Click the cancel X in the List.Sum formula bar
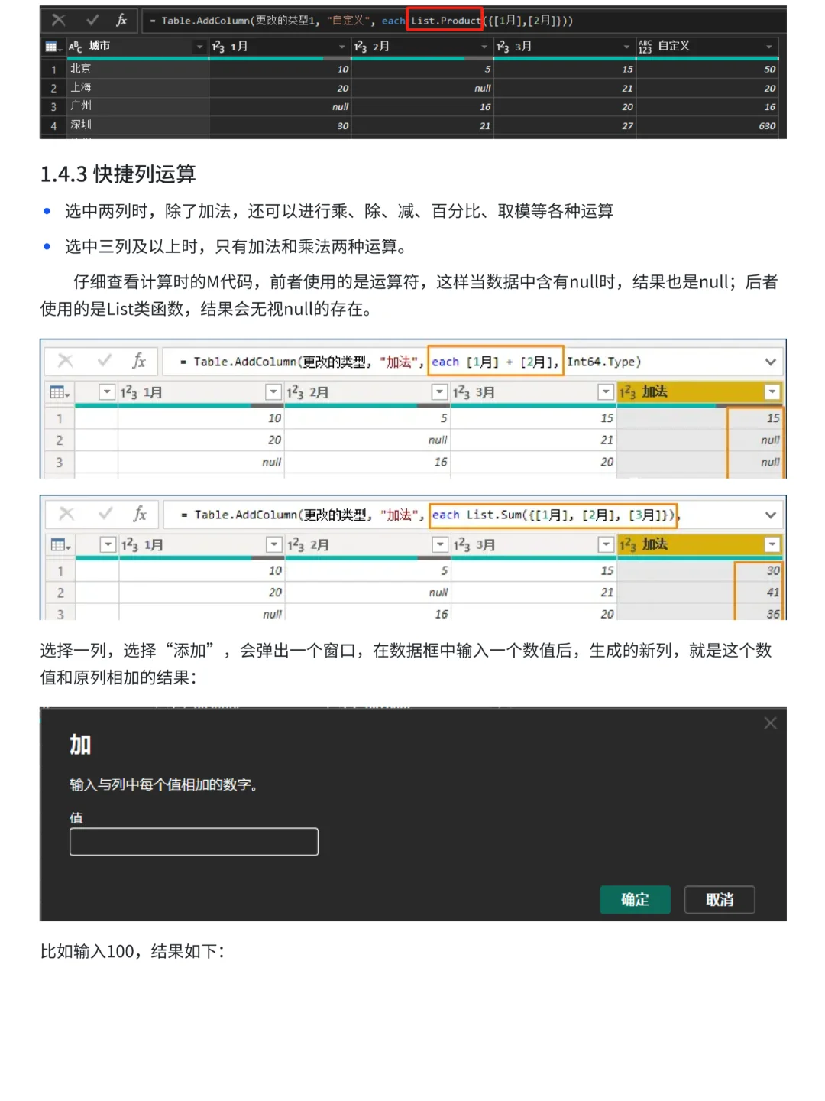This screenshot has width=825, height=1101. point(66,514)
